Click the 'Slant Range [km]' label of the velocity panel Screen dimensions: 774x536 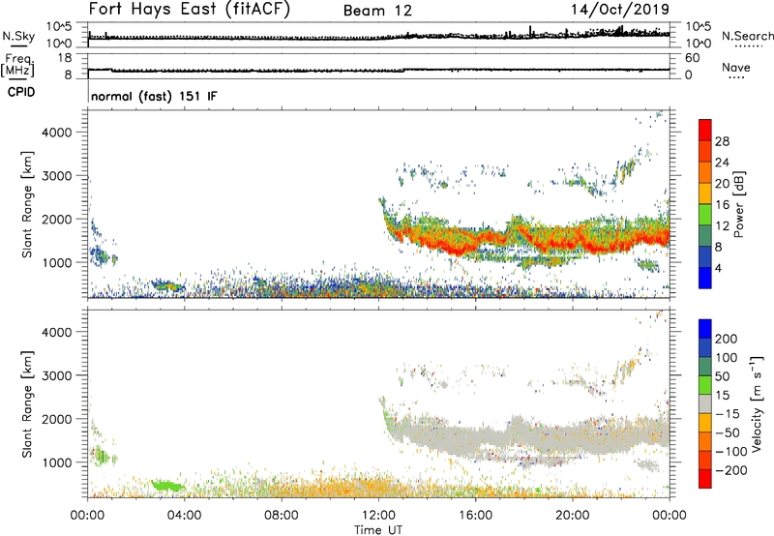point(27,403)
